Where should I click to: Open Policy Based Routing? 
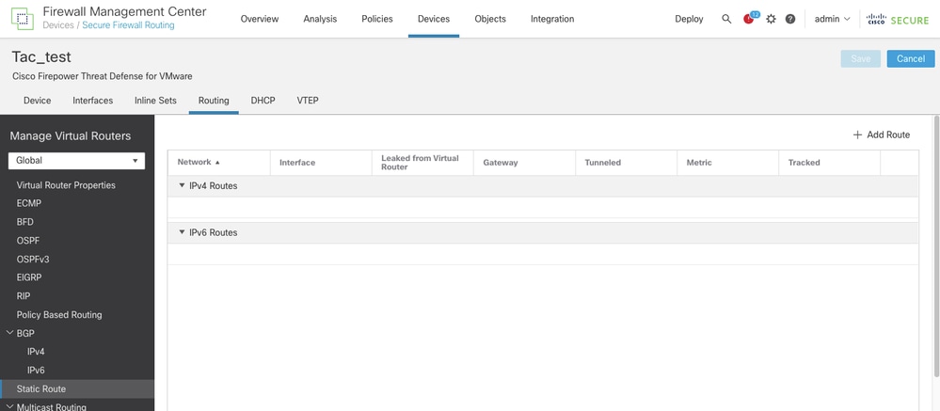point(59,315)
